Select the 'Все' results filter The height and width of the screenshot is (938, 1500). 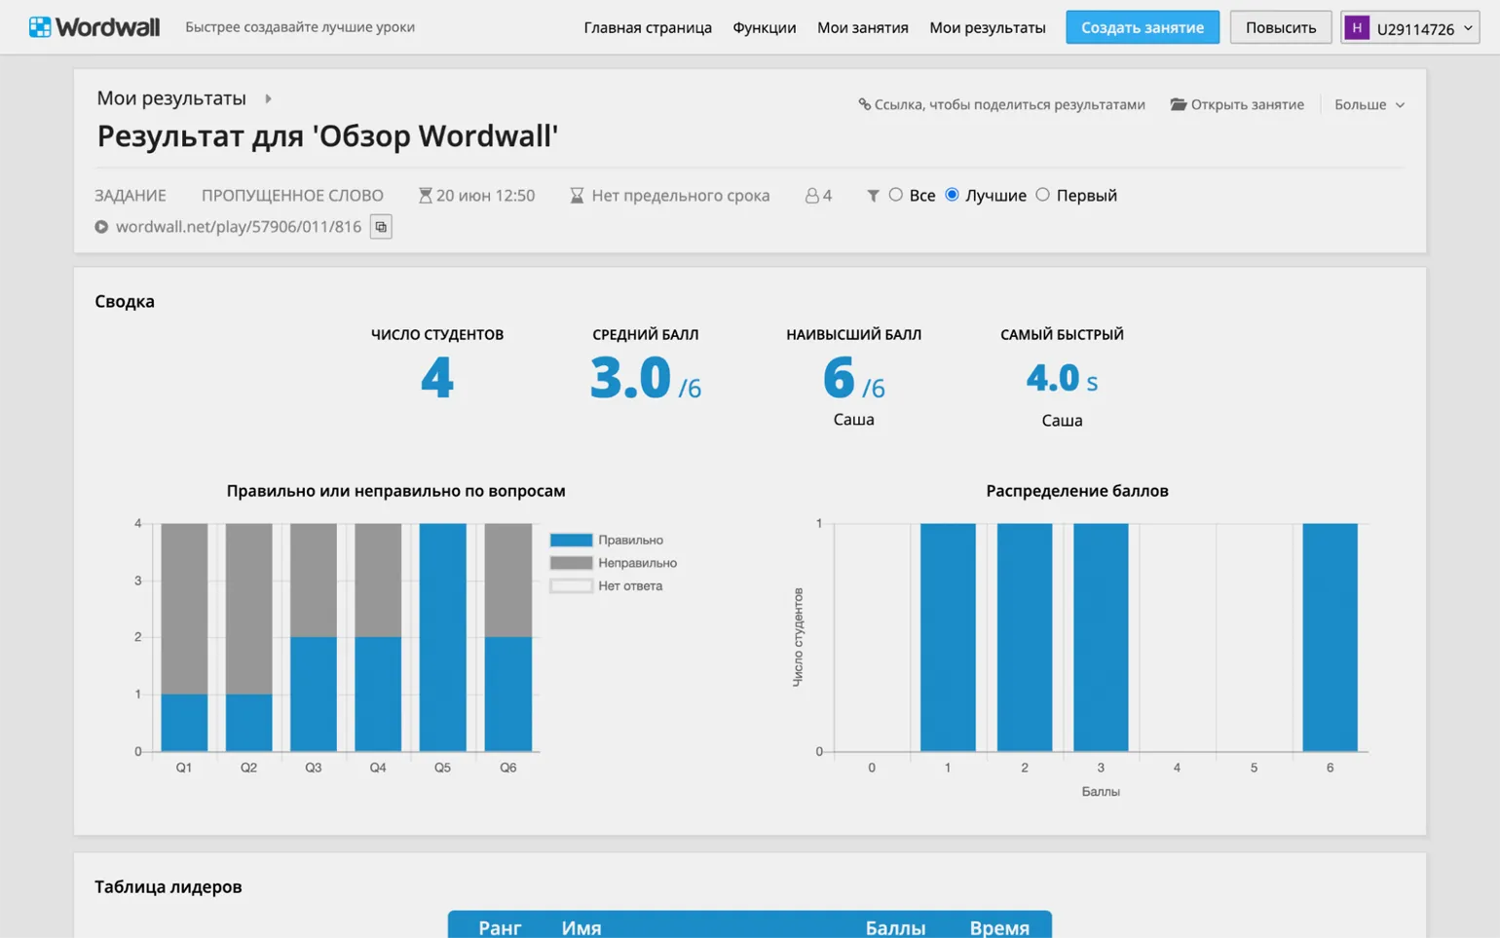[x=896, y=195]
